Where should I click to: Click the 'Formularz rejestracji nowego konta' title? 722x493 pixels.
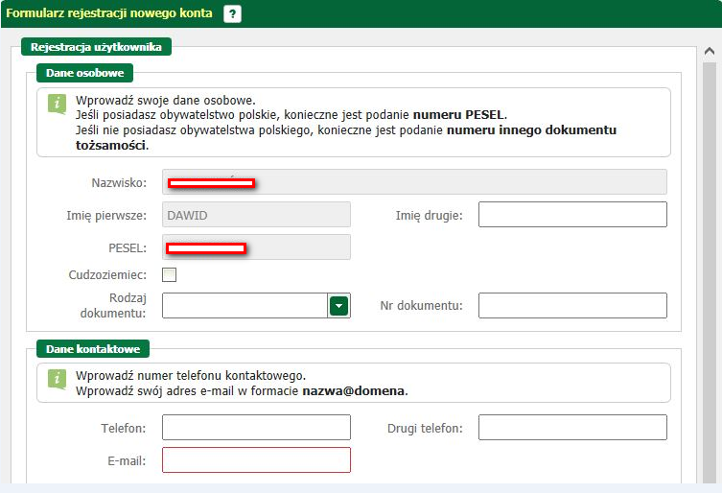point(109,12)
